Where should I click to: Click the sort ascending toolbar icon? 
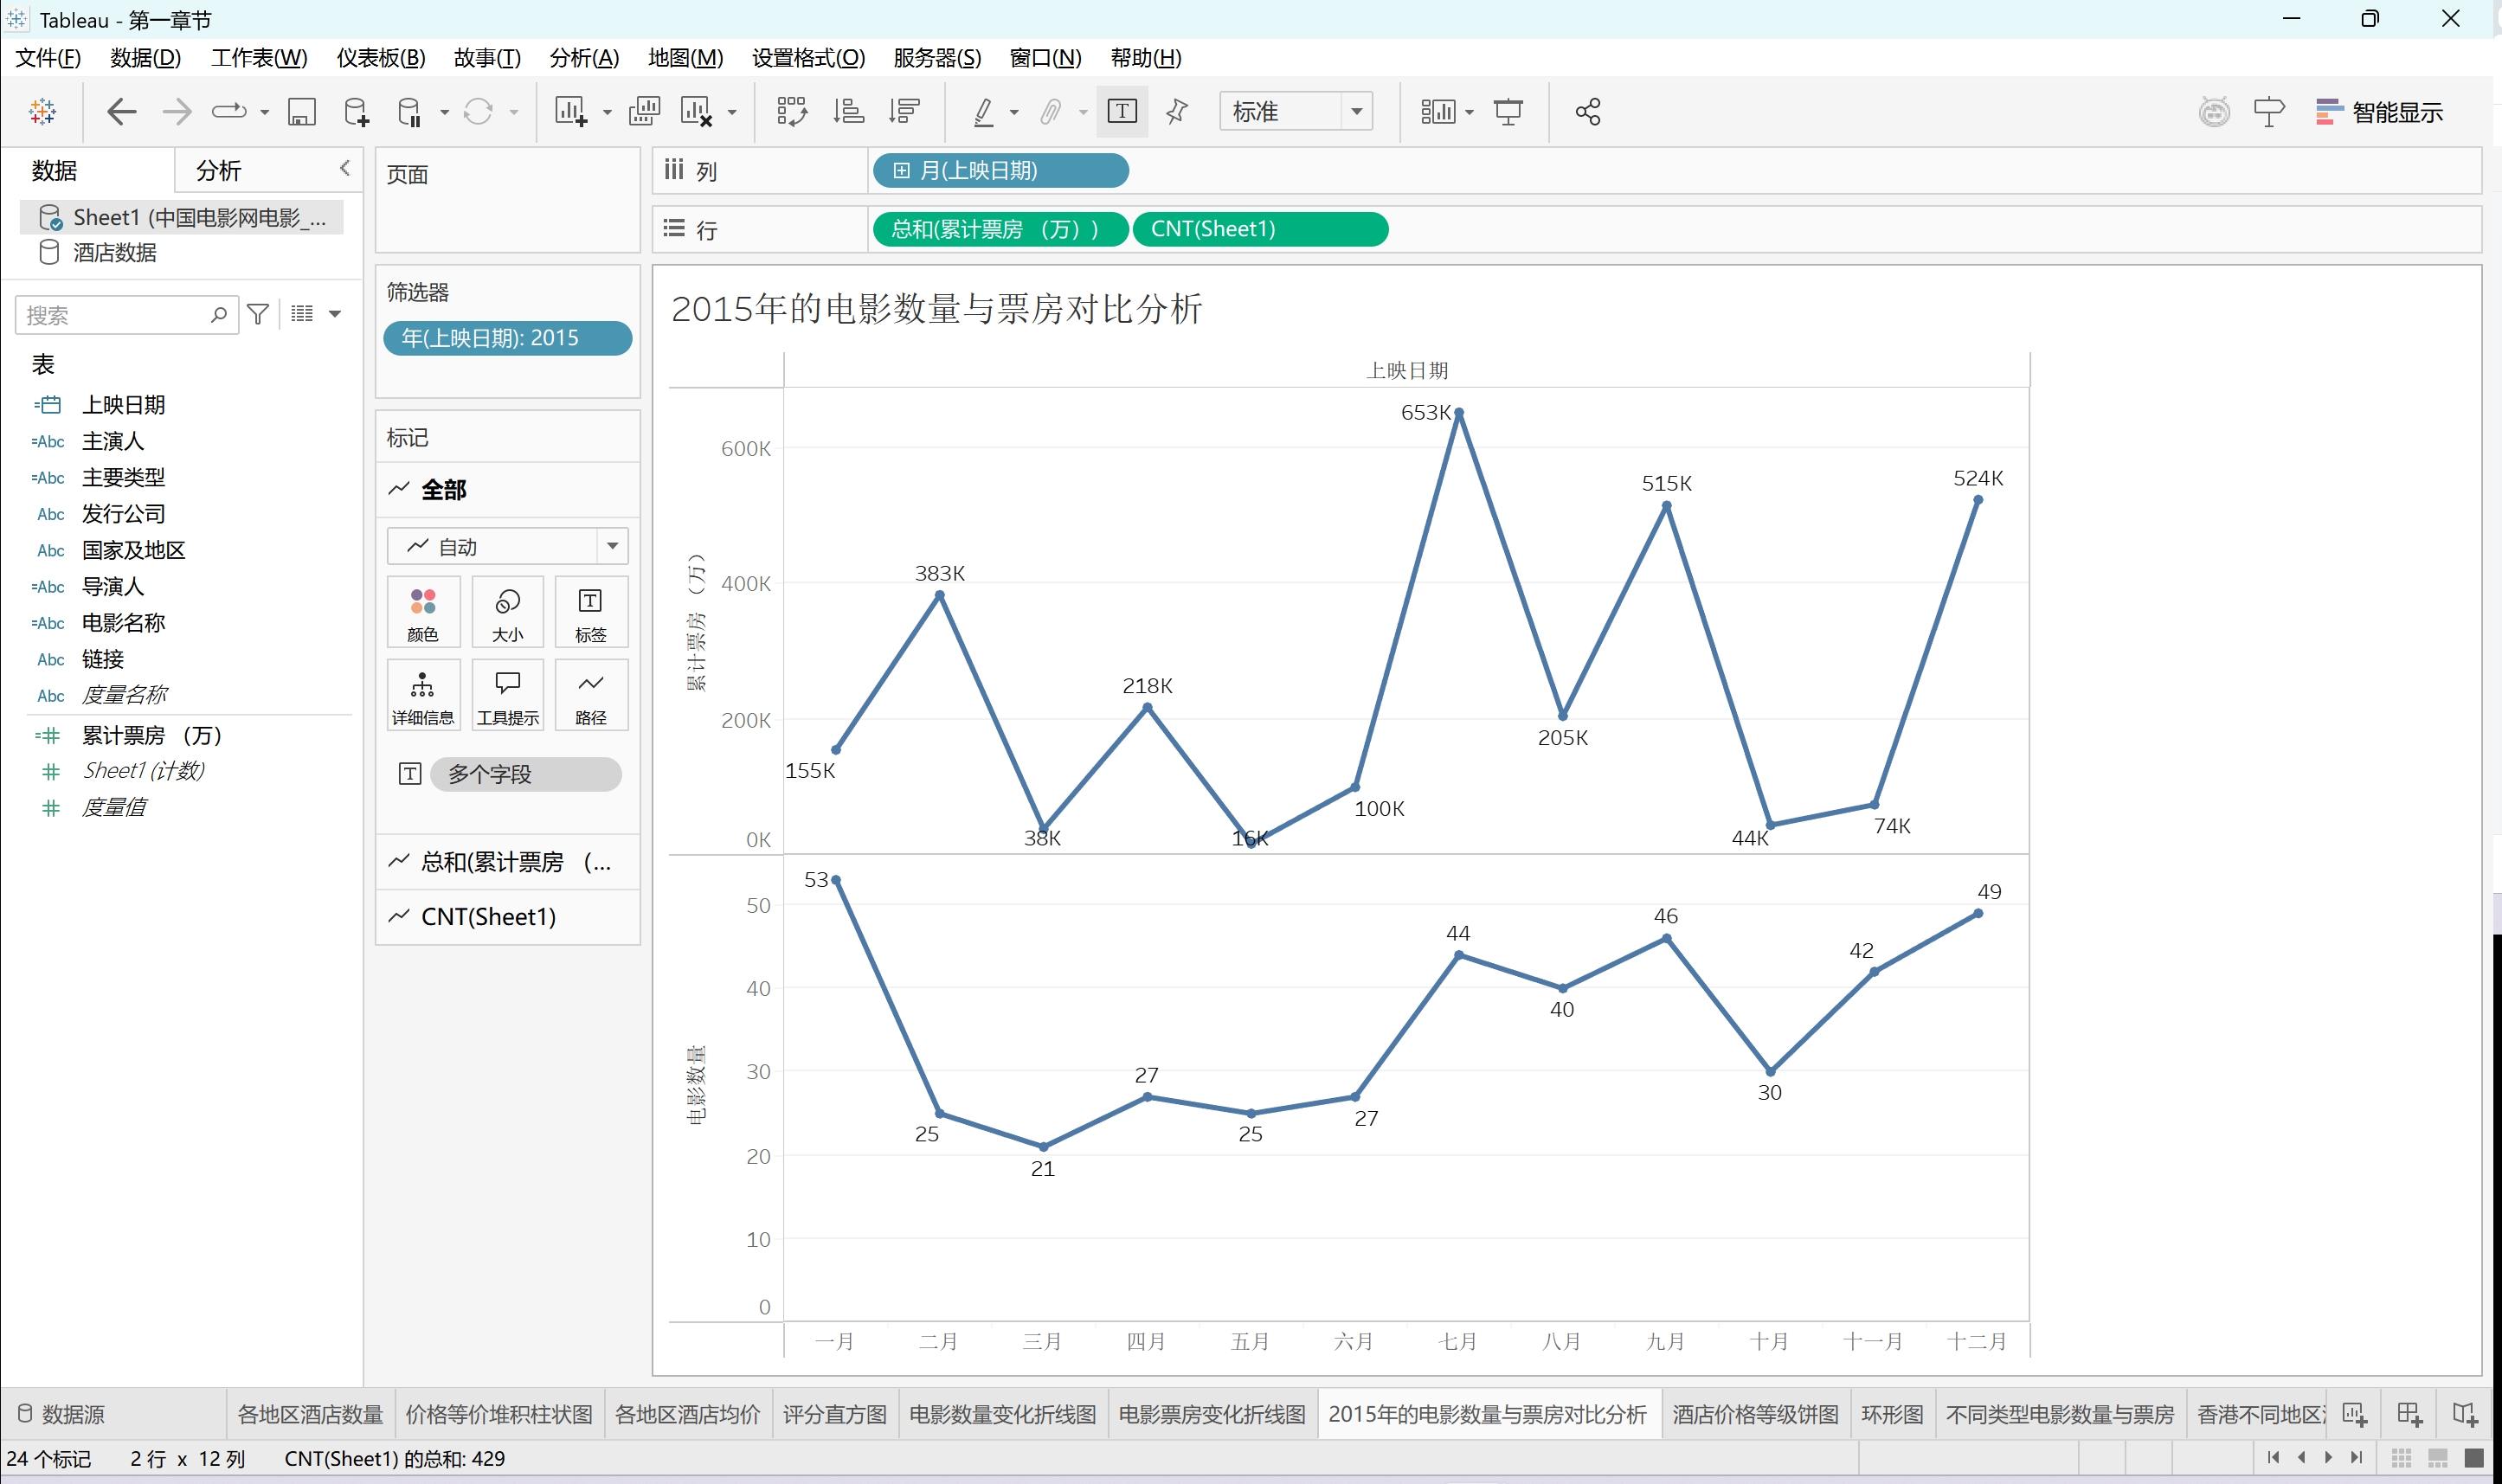click(x=848, y=112)
